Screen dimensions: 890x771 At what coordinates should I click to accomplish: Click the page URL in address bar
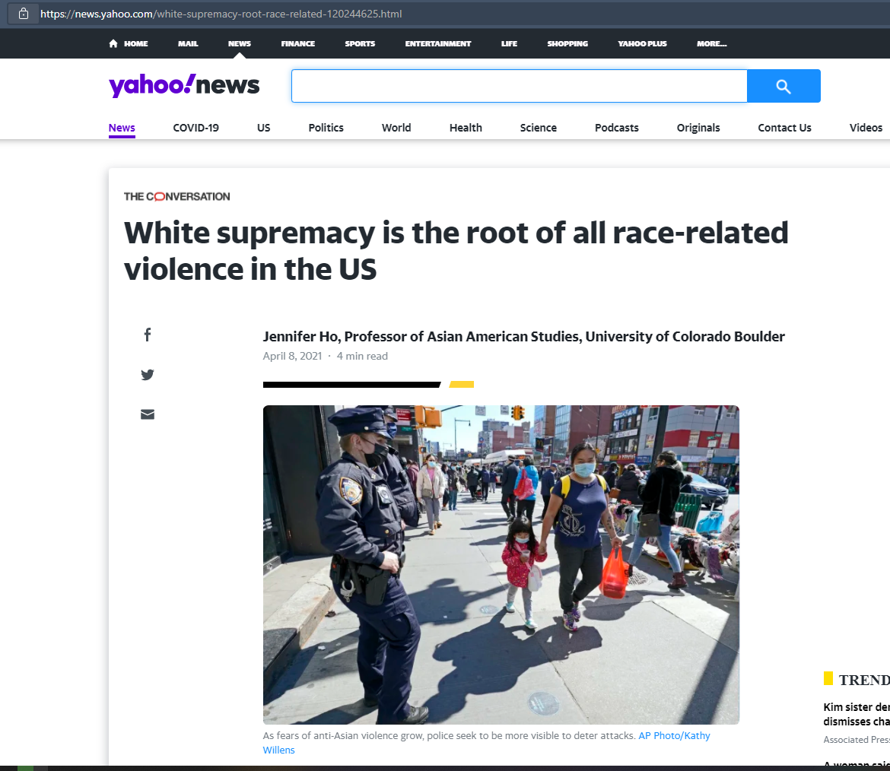tap(221, 14)
